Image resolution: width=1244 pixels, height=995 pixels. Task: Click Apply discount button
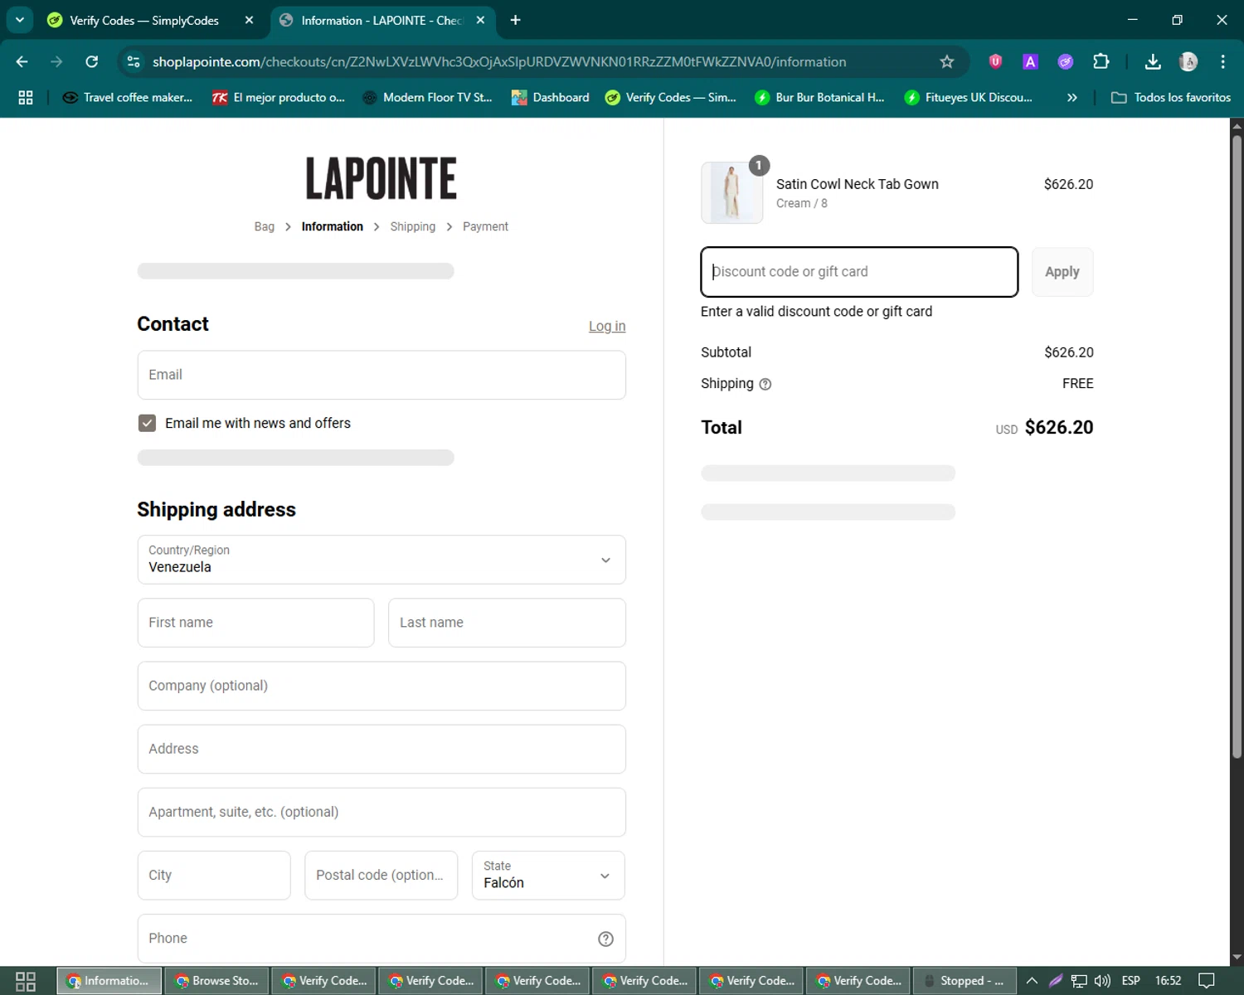point(1062,272)
